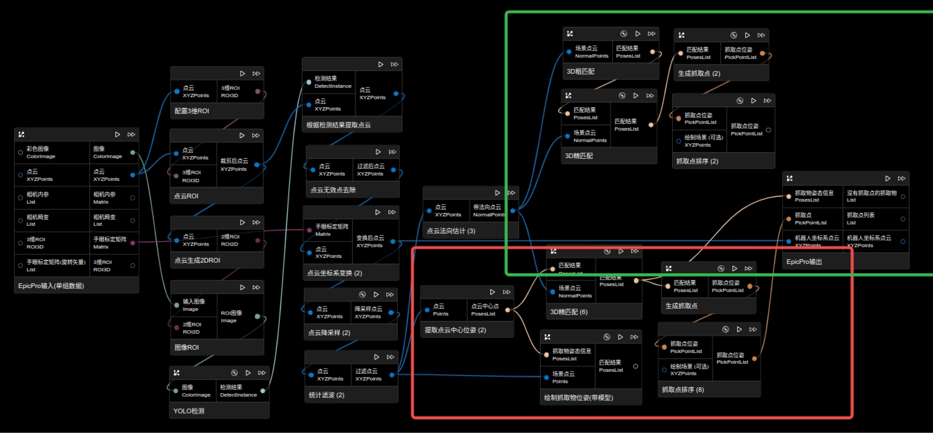Image resolution: width=933 pixels, height=433 pixels.
Task: Click the branch icon on the 生成抓取点 (2) node
Action: (681, 35)
